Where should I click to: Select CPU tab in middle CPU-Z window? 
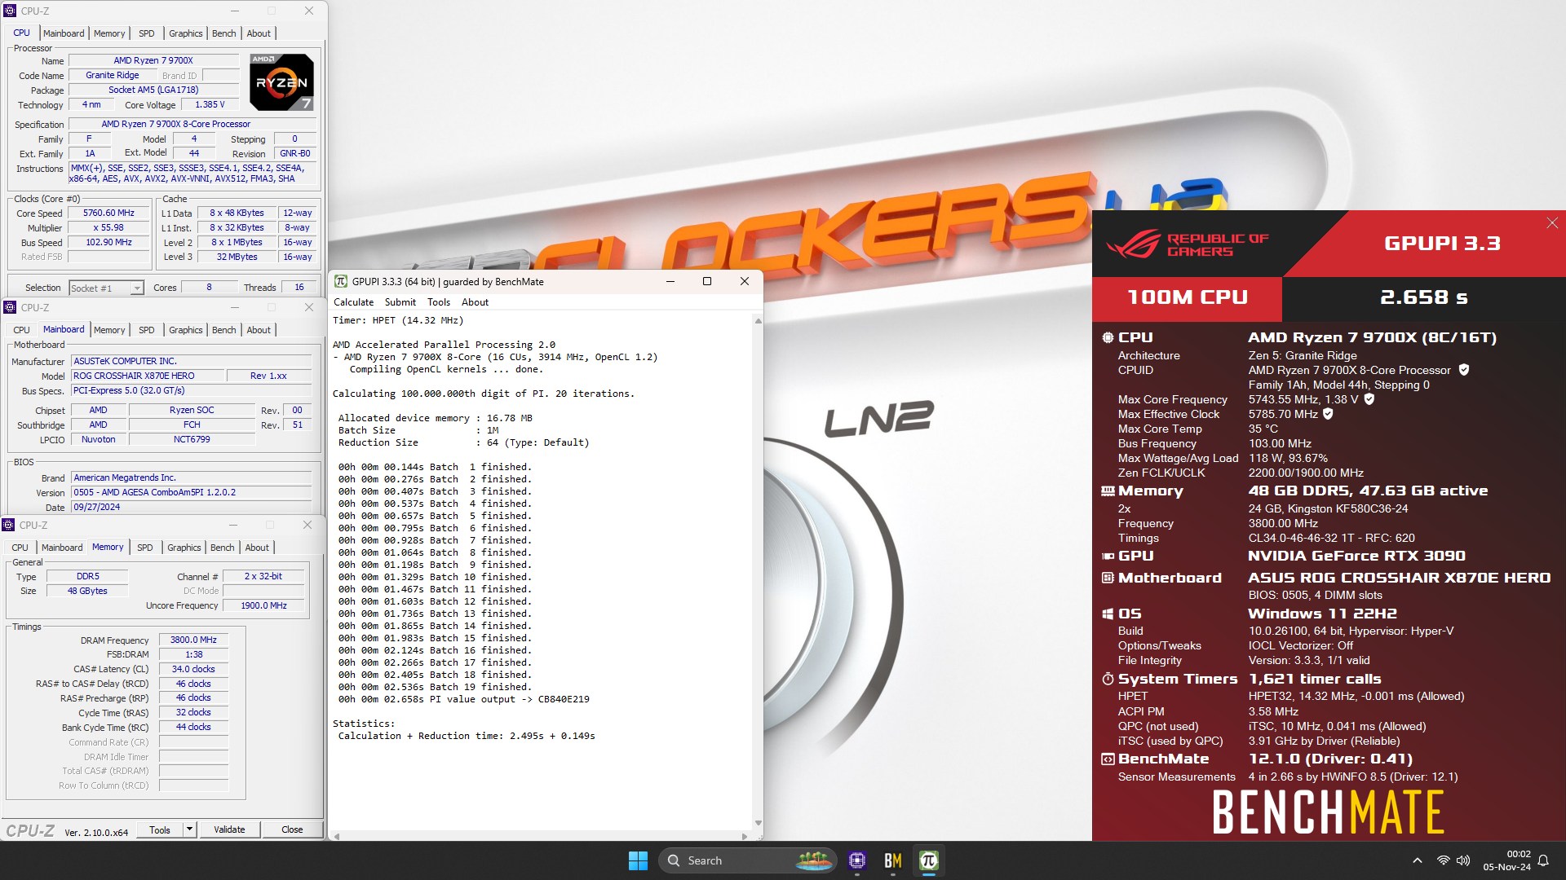[21, 330]
